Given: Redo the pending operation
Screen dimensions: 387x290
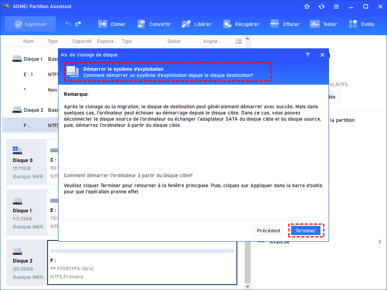Looking at the screenshot, I should tap(78, 24).
